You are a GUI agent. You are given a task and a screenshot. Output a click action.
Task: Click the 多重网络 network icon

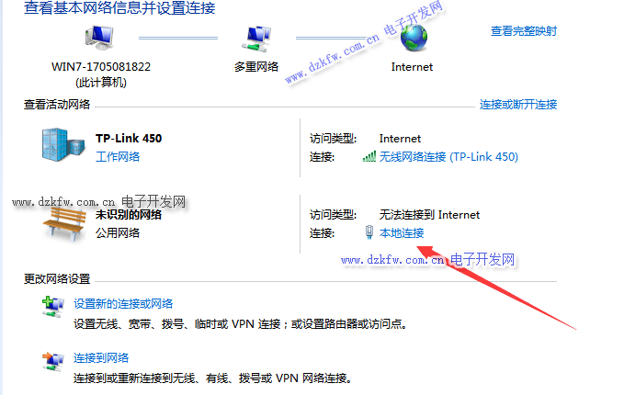coord(256,39)
